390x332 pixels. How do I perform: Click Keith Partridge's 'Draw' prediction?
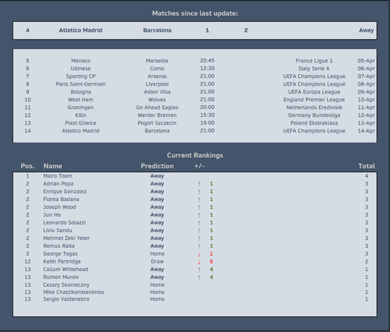point(158,262)
